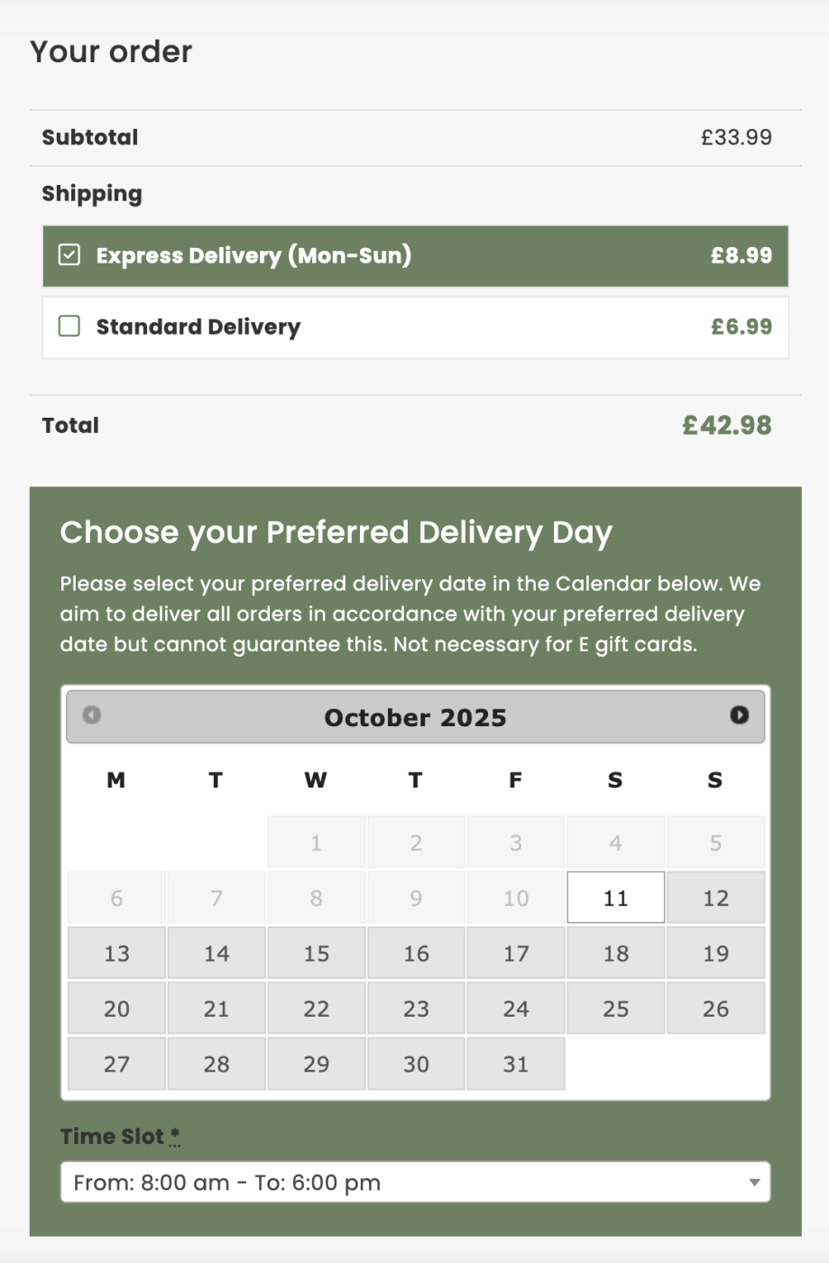Go to next month in calendar

click(x=739, y=714)
